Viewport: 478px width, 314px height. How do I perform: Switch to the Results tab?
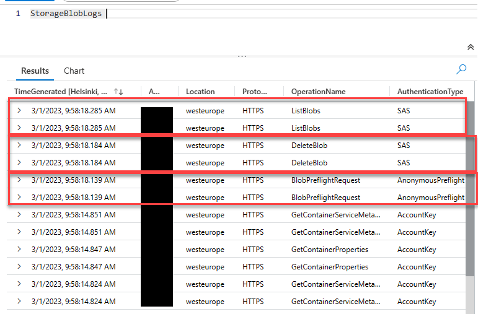tap(35, 71)
